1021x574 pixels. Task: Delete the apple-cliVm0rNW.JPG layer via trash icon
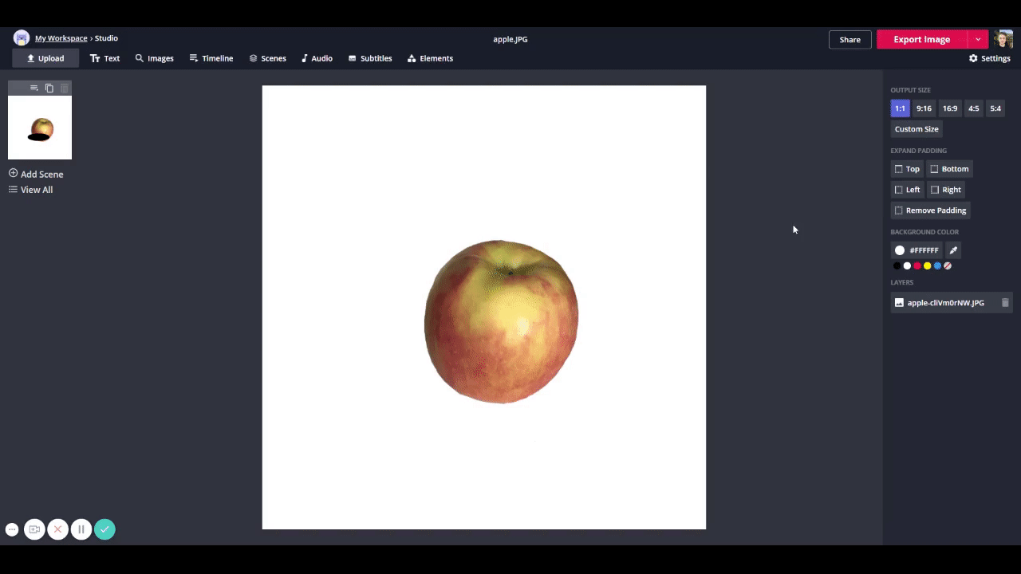tap(1005, 303)
